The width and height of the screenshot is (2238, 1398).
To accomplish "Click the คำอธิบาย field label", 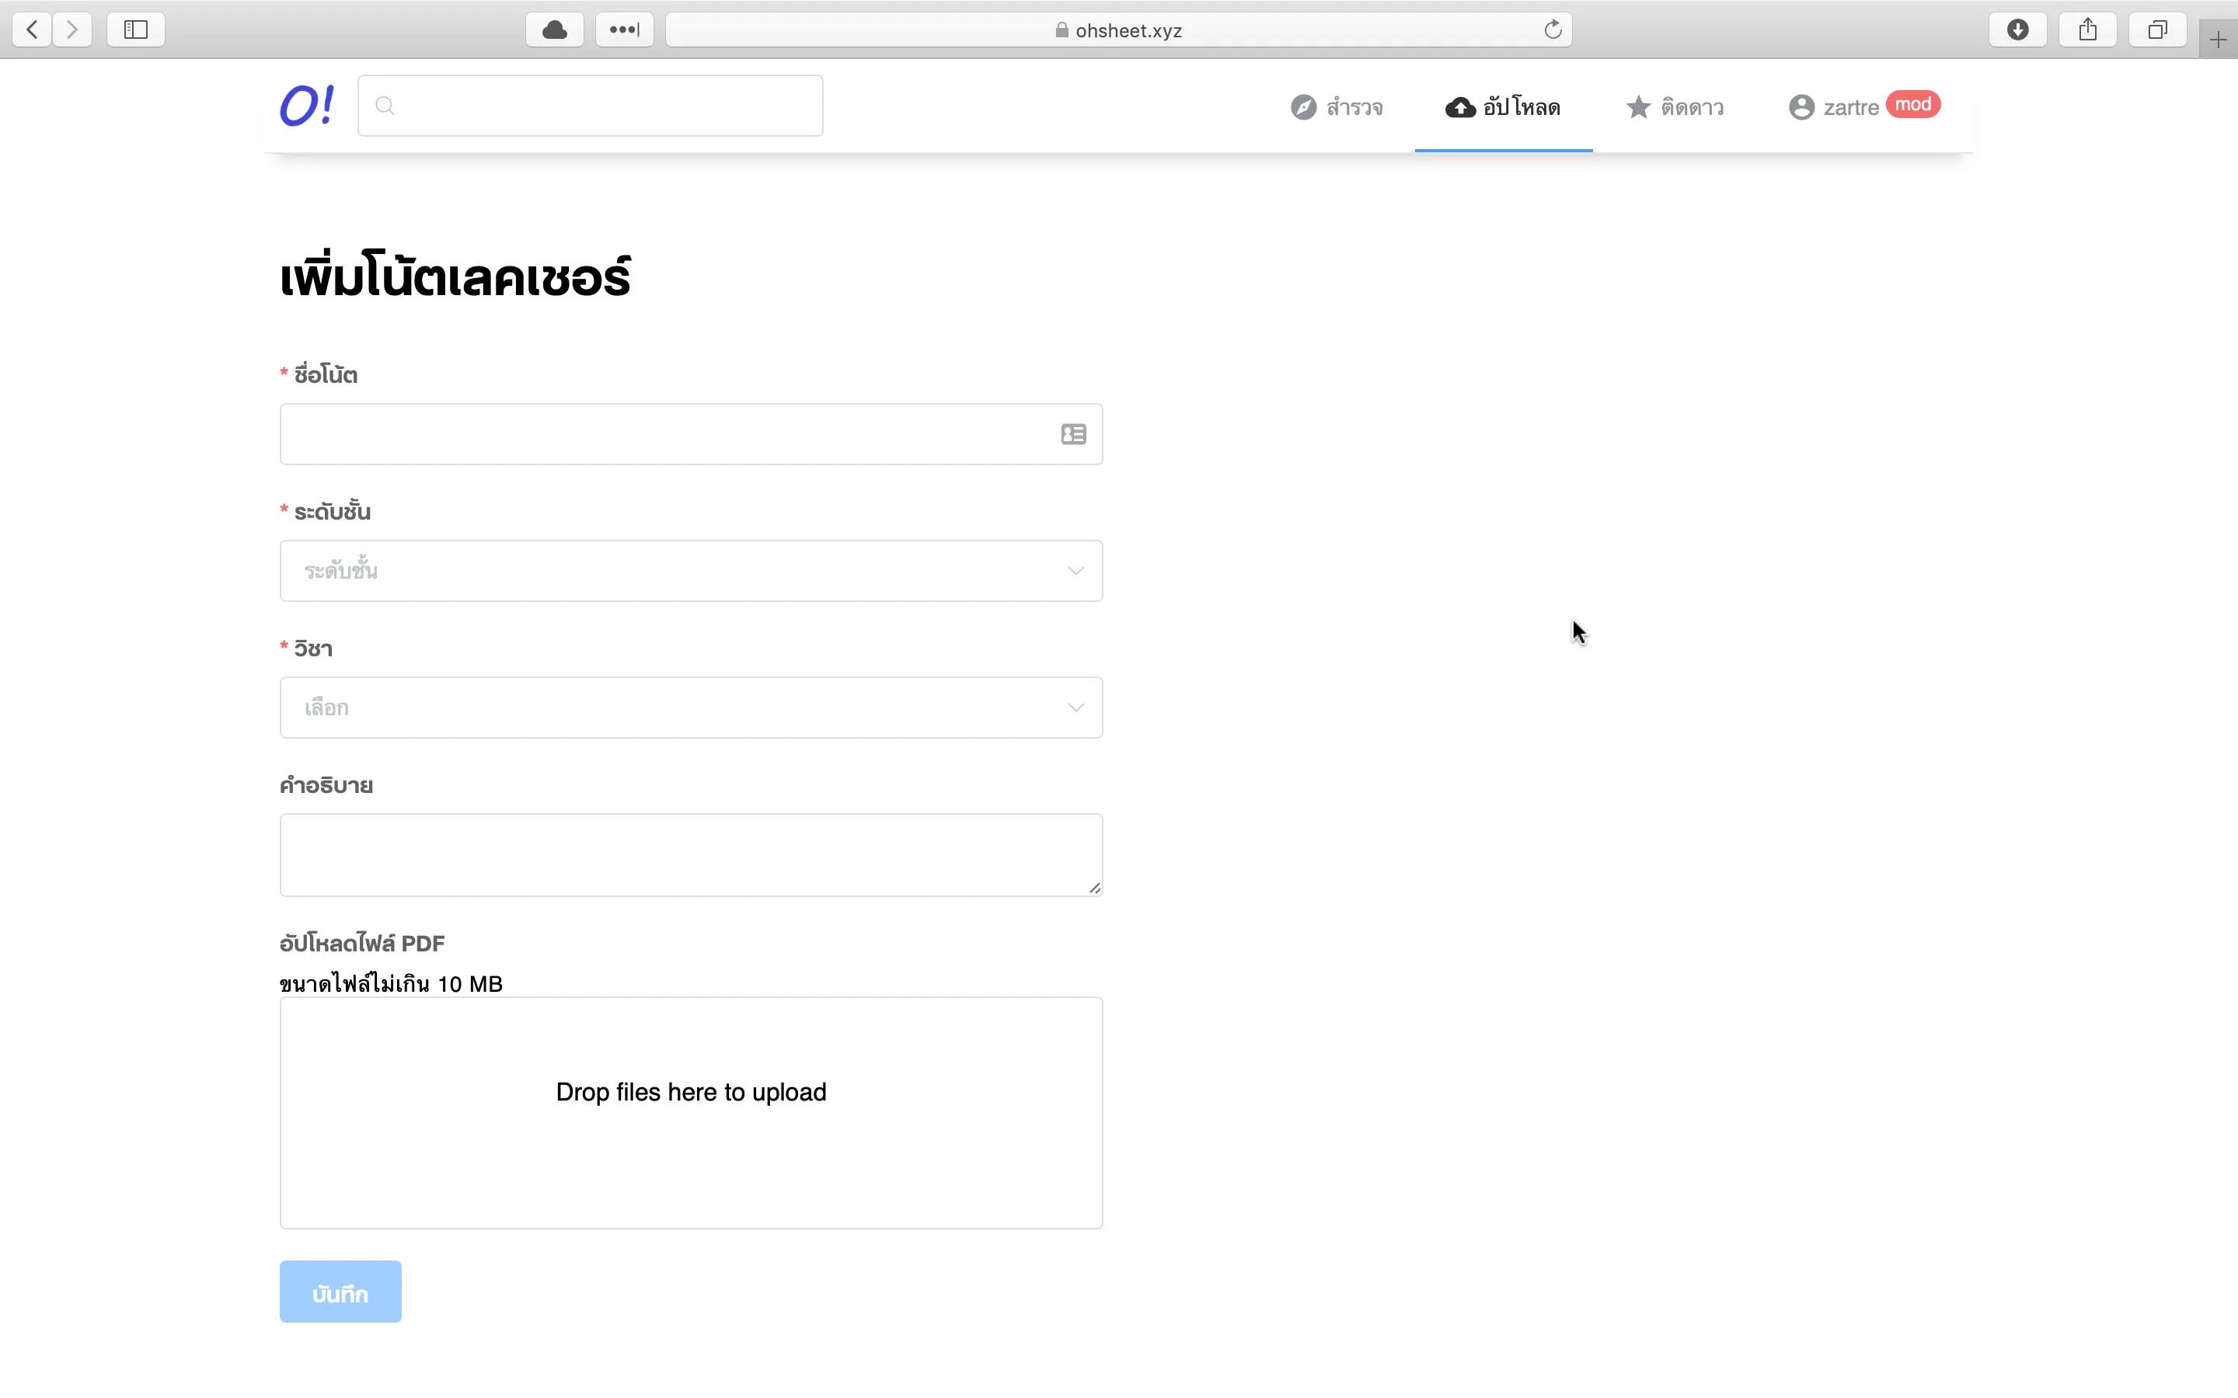I will [x=326, y=785].
